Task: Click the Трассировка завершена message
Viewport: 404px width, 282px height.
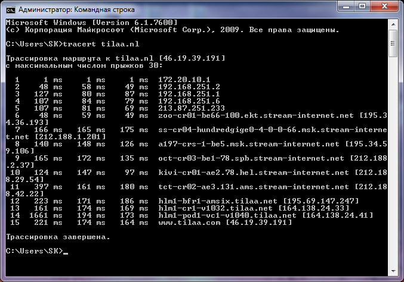Action: tap(58, 237)
